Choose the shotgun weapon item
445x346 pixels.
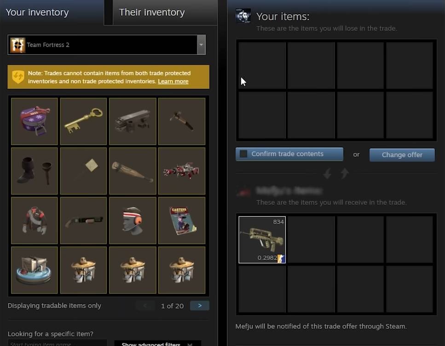(x=83, y=220)
